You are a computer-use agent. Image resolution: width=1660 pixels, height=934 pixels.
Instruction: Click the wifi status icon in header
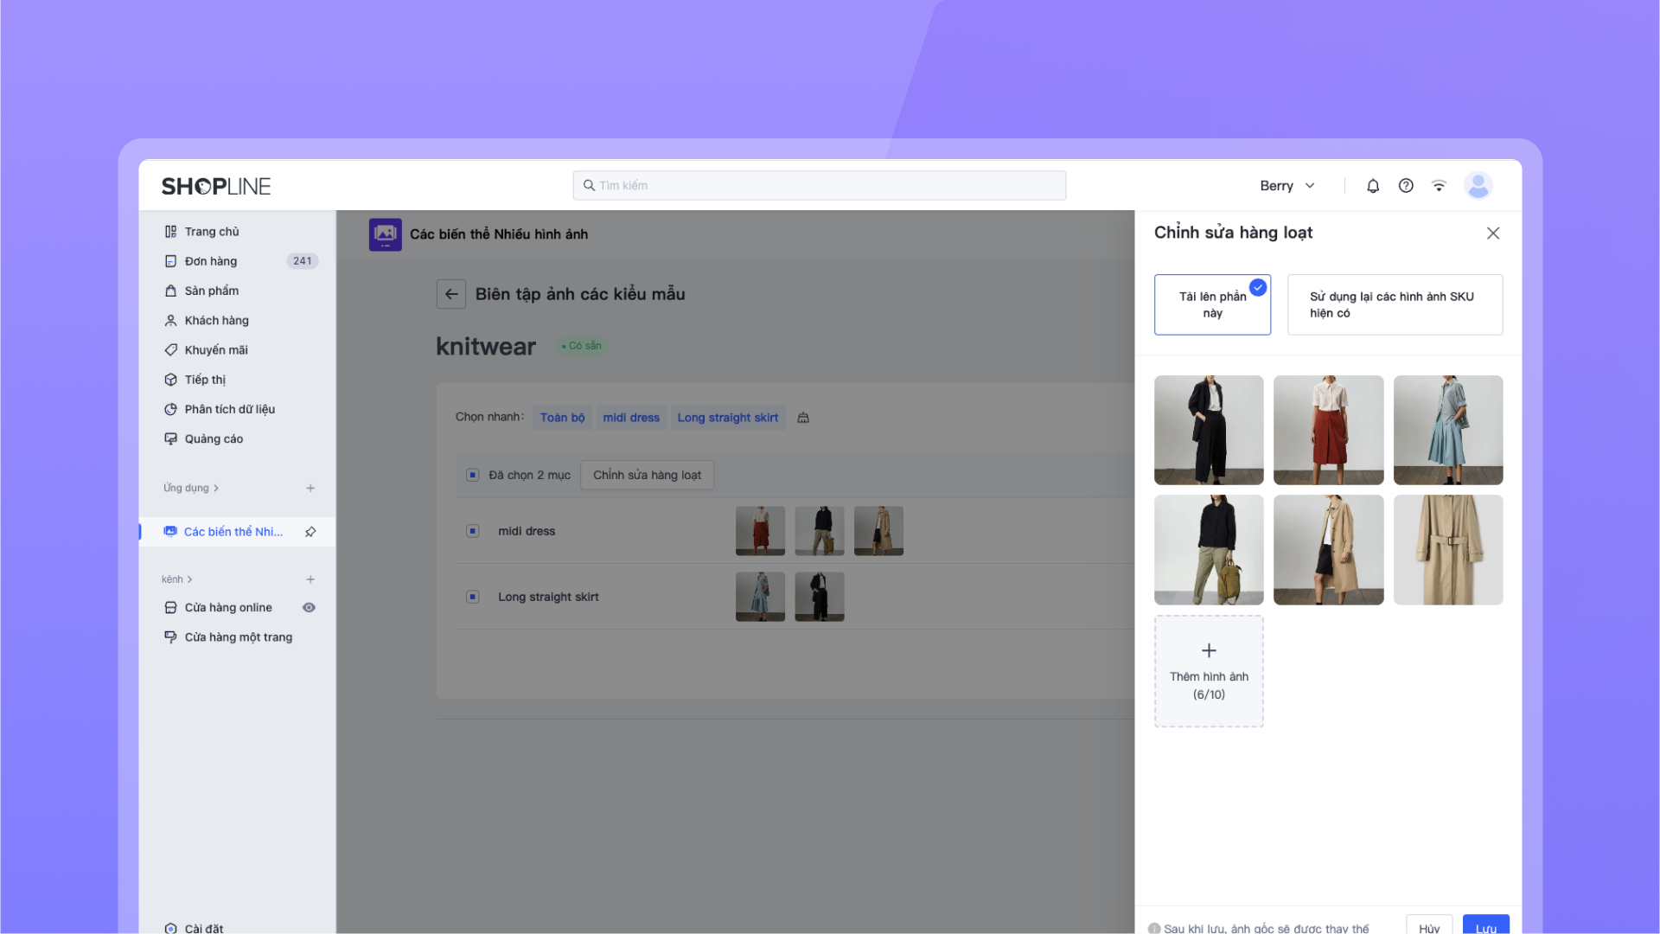click(1439, 186)
